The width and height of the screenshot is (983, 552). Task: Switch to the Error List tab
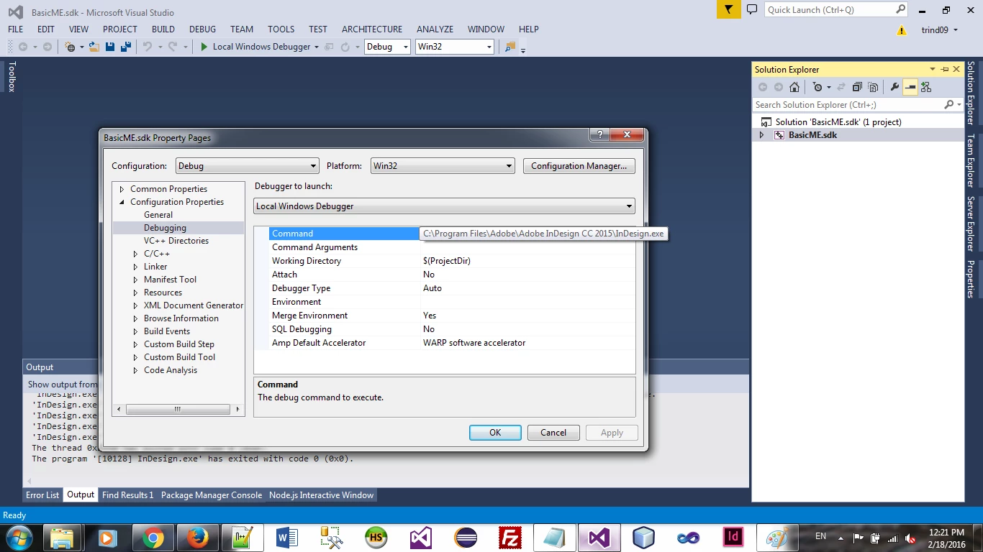(42, 495)
